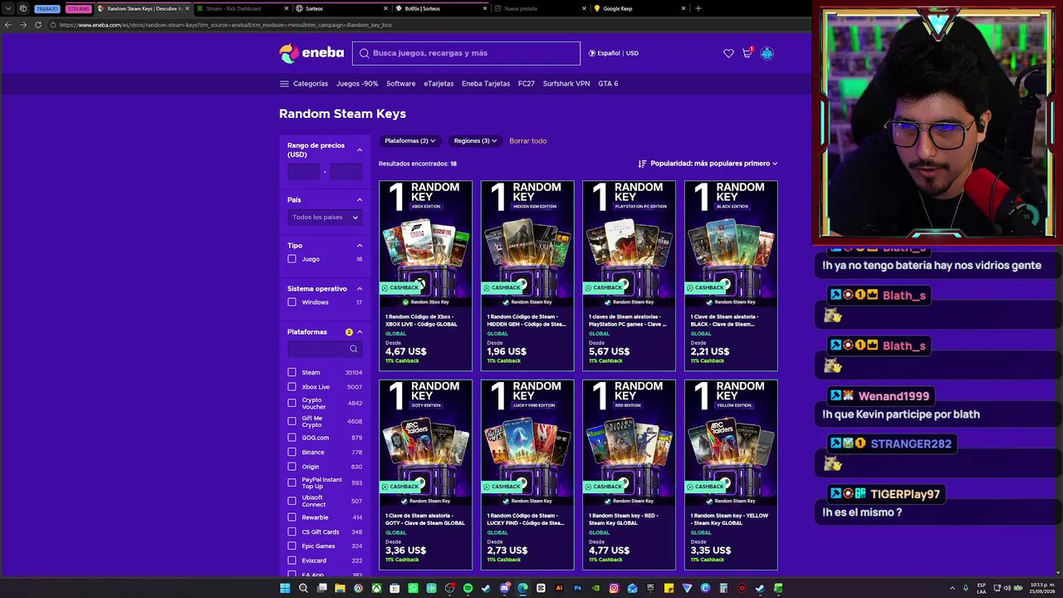The height and width of the screenshot is (598, 1063).
Task: Tick the Steam platform checkbox
Action: (291, 372)
